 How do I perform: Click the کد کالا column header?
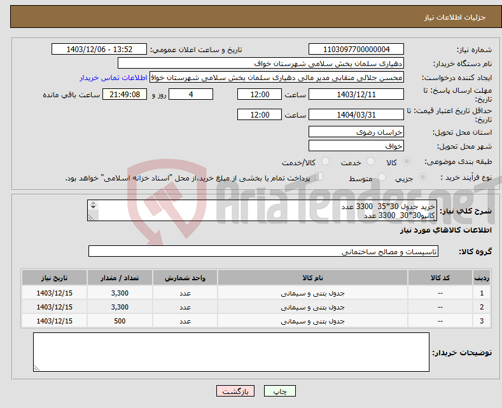[x=440, y=278]
